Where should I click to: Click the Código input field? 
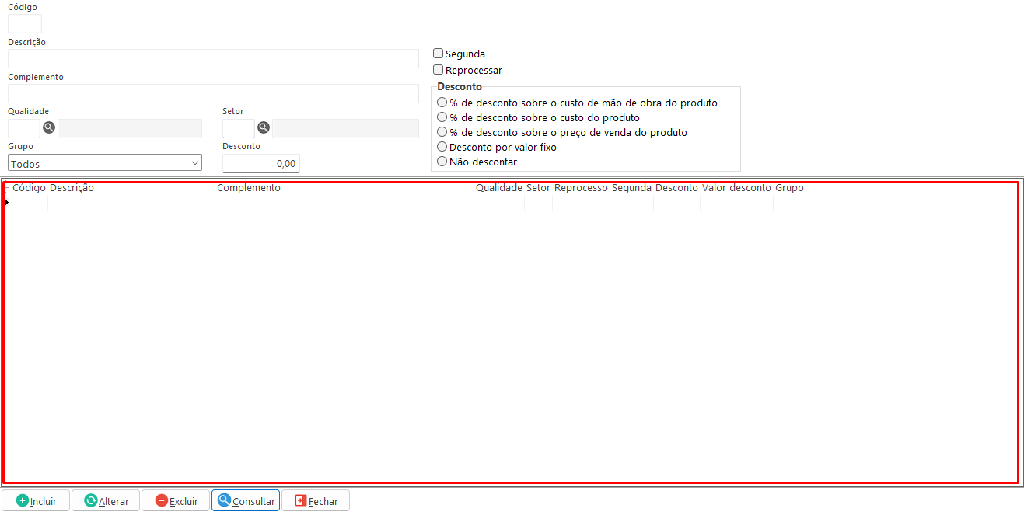(x=25, y=24)
